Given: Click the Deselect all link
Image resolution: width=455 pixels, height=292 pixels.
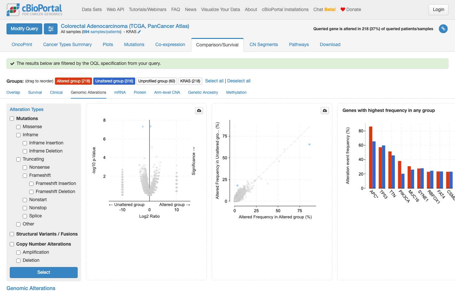Looking at the screenshot, I should coord(239,81).
